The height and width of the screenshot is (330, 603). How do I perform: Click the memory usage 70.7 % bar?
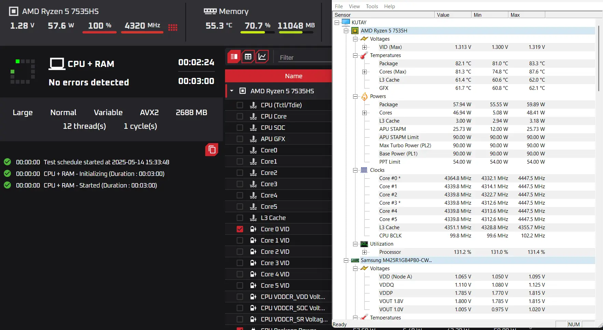257,32
